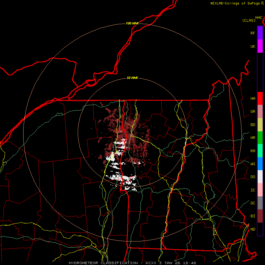Click the 'GC' legend label
This screenshot has height=265, width=265.
[x=253, y=203]
